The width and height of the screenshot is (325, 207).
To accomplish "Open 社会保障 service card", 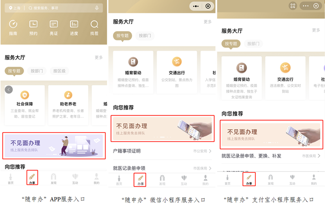I will [x=25, y=105].
